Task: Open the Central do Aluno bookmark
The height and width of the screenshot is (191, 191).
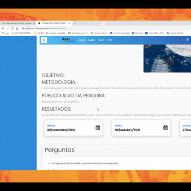Action: pos(99,33)
